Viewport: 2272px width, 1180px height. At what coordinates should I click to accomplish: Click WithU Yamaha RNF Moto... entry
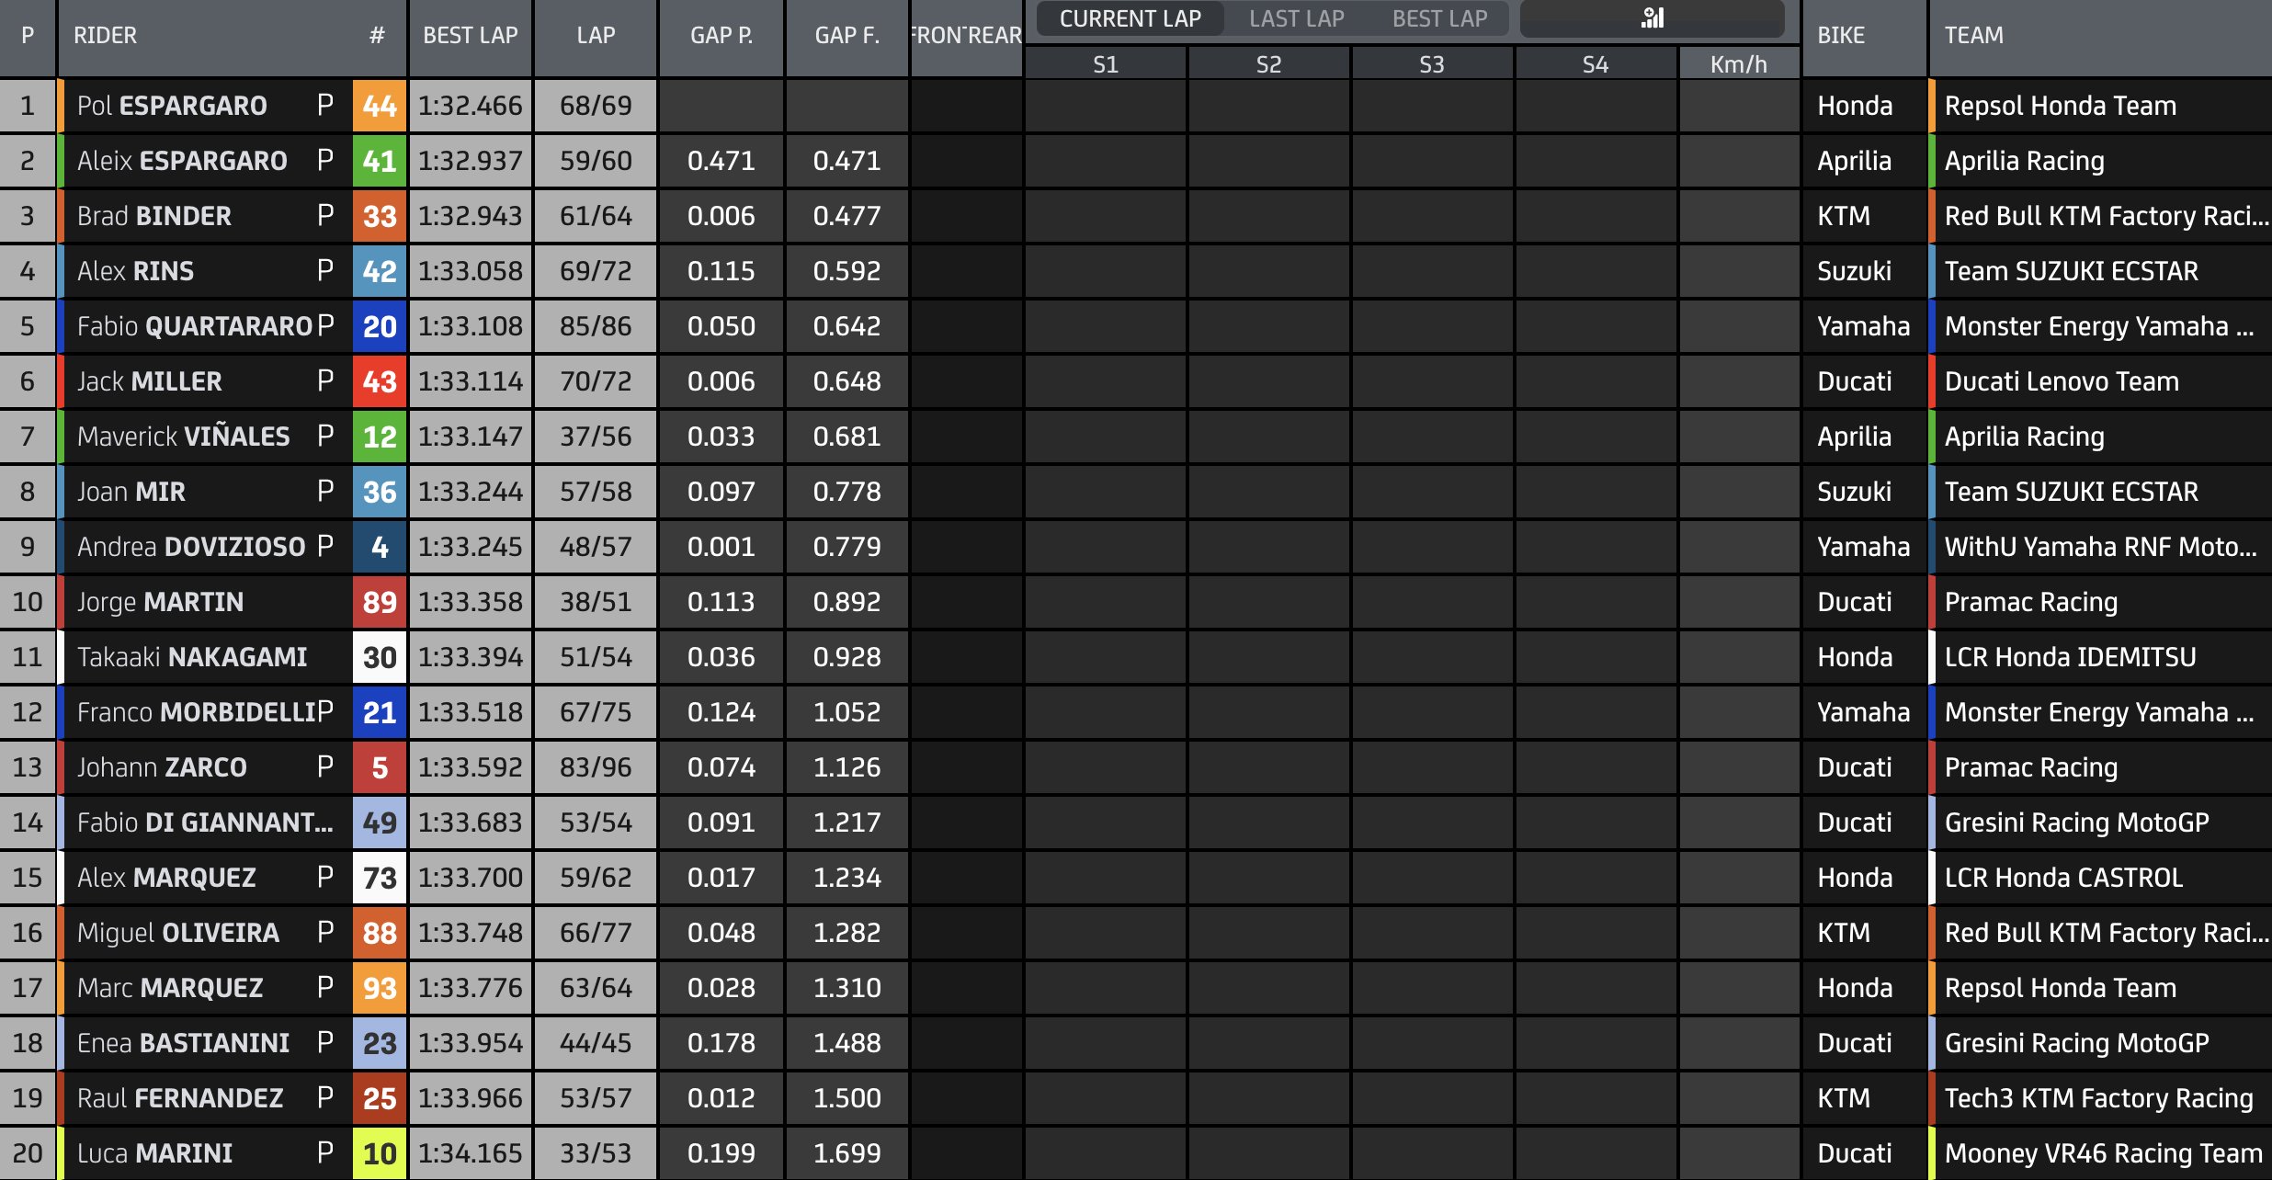2100,547
